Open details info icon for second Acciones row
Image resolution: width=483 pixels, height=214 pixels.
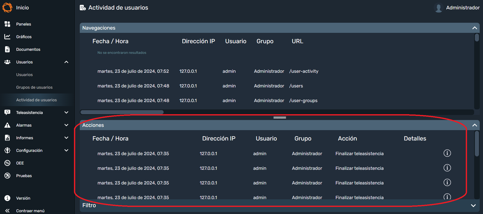point(447,168)
